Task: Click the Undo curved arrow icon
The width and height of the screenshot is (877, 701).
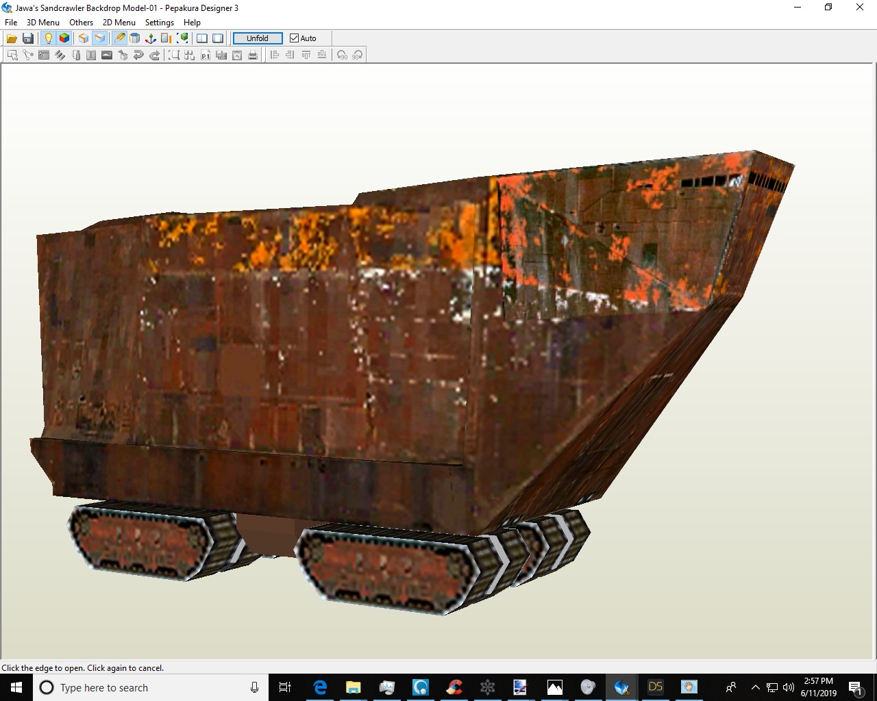Action: point(138,55)
